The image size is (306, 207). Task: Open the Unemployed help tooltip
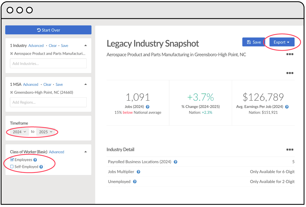click(x=134, y=182)
